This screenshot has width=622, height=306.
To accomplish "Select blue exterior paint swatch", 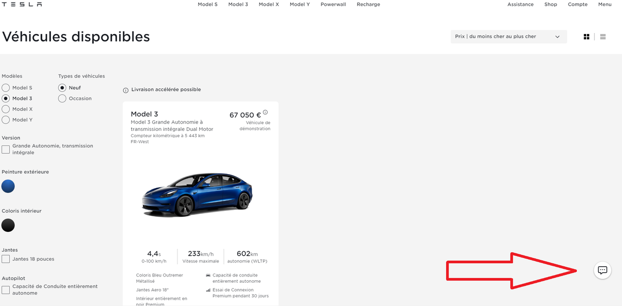I will (8, 186).
